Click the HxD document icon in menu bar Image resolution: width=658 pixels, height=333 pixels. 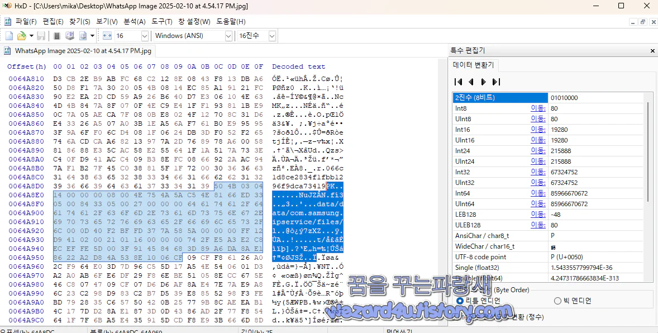(x=8, y=21)
